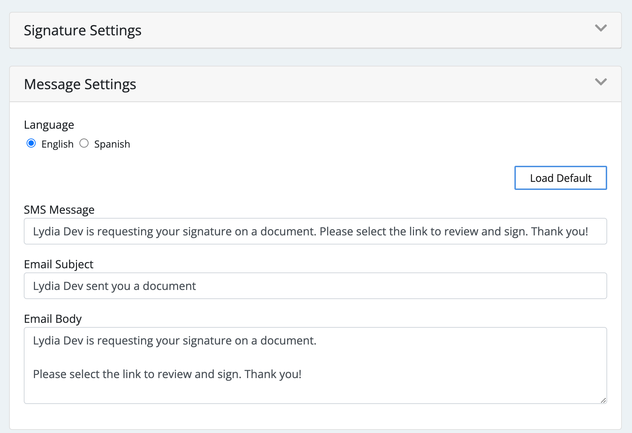Click the Email Subject label
The height and width of the screenshot is (433, 632).
(x=58, y=264)
